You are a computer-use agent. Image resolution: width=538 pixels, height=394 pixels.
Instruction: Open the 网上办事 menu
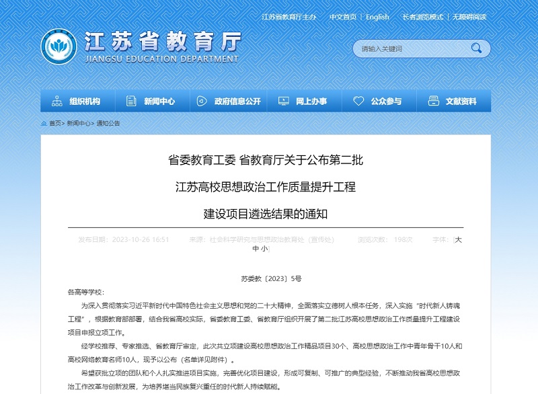tap(311, 101)
